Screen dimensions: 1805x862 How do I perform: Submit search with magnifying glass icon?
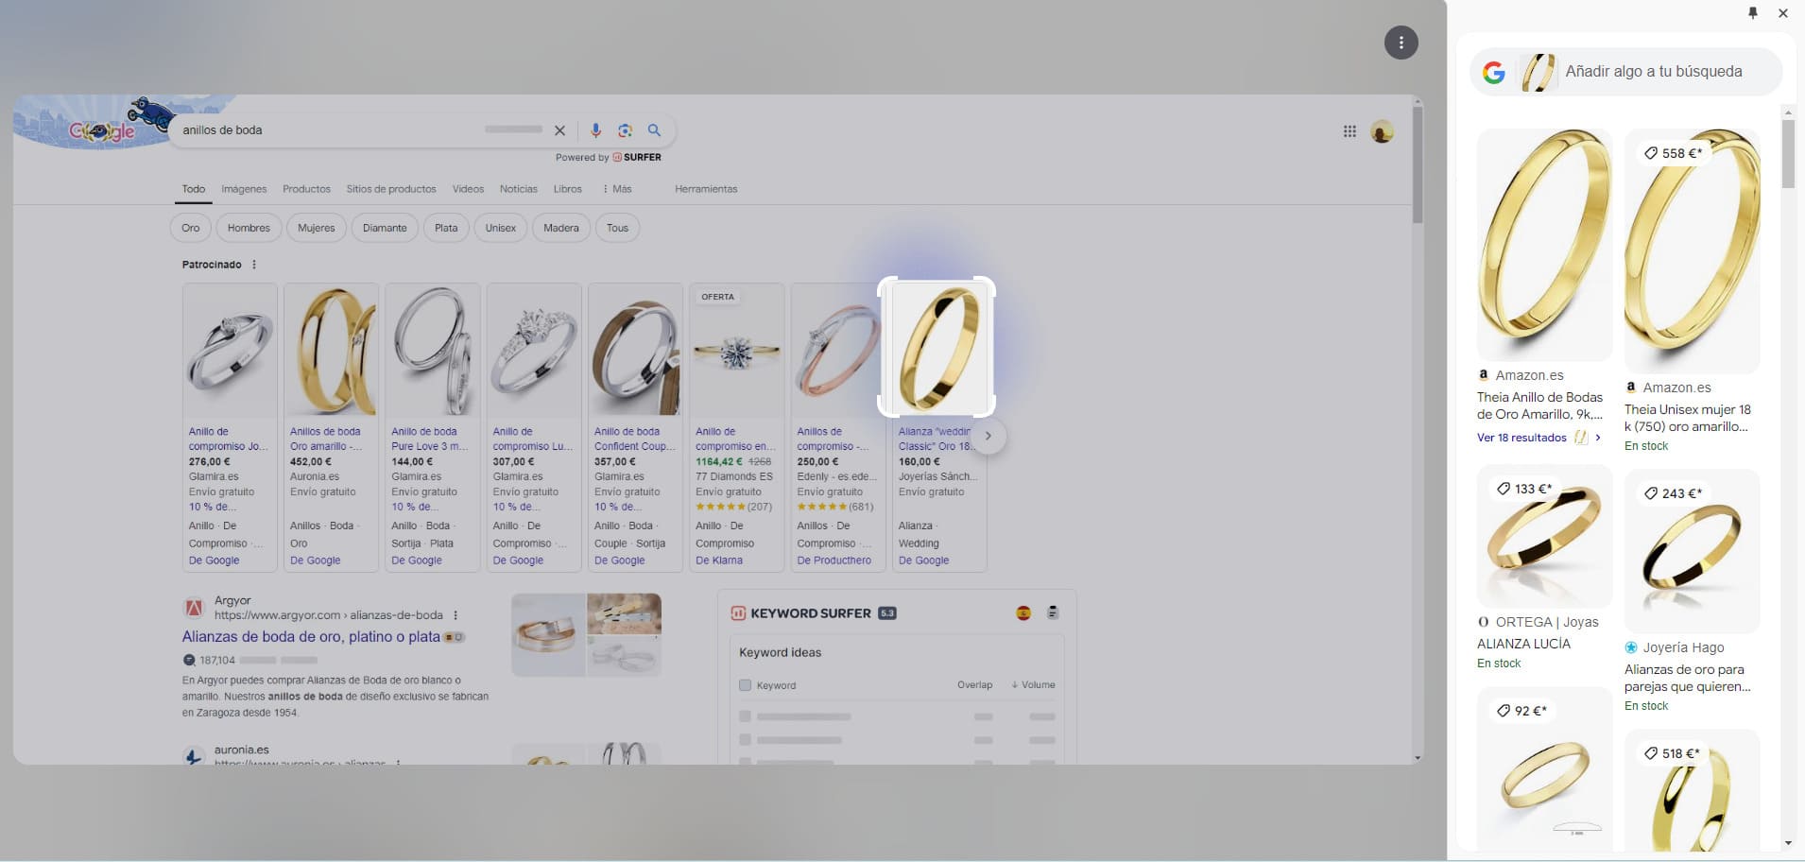654,130
